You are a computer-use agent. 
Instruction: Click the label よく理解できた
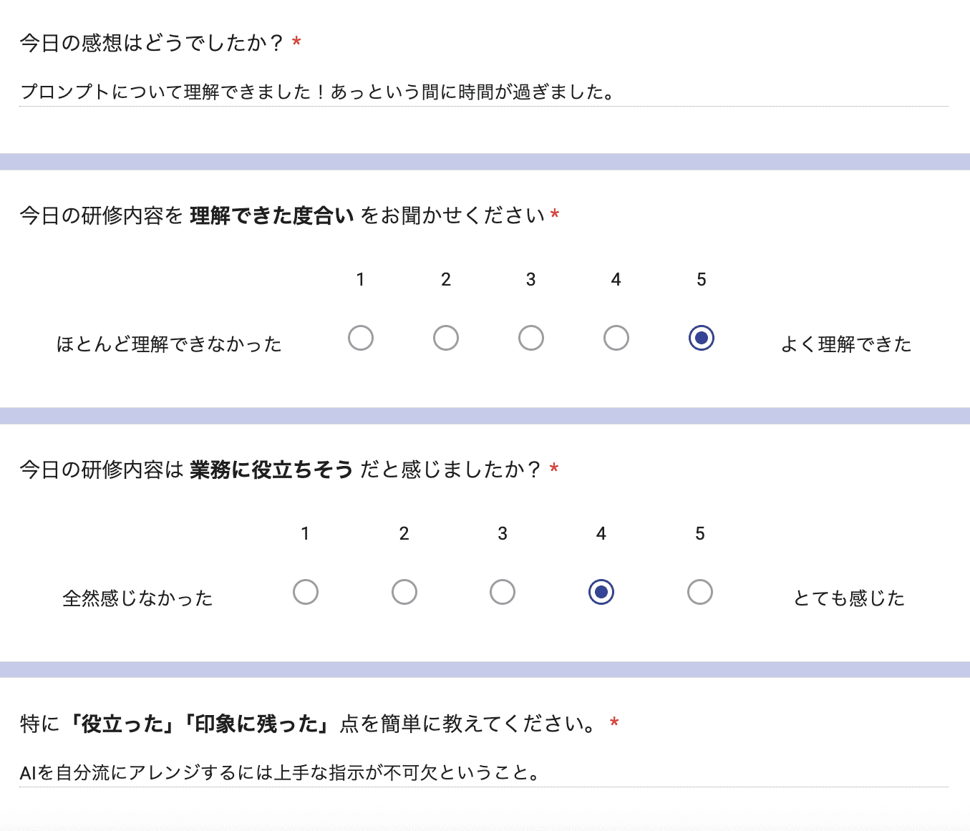point(846,344)
